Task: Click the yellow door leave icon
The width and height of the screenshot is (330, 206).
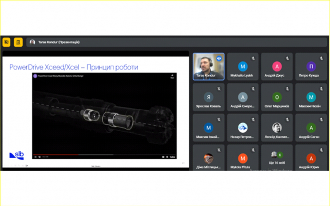Action: tap(18, 42)
